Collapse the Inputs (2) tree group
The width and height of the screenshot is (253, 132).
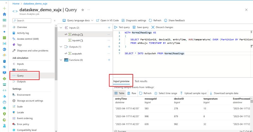pyautogui.click(x=61, y=28)
